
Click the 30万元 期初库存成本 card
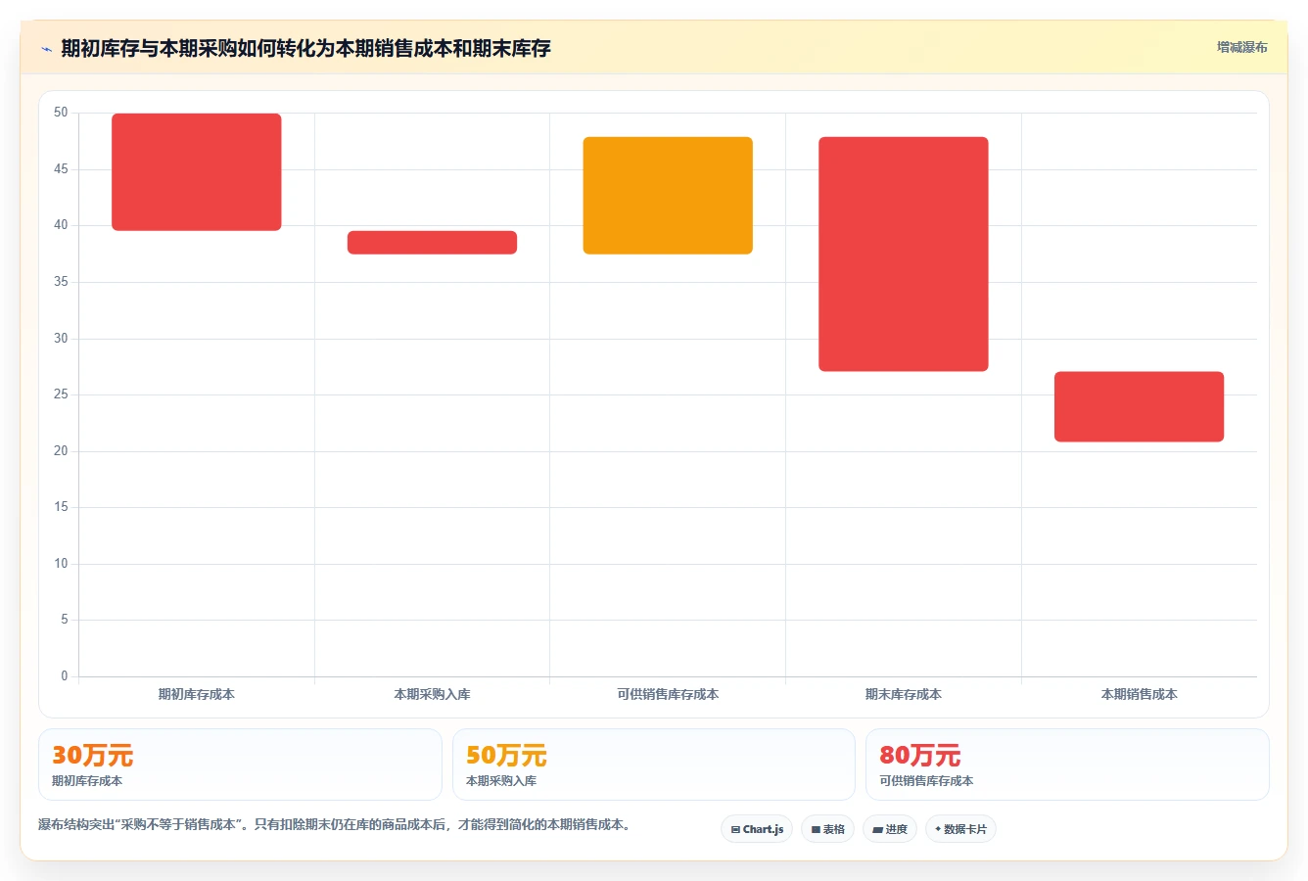click(240, 765)
